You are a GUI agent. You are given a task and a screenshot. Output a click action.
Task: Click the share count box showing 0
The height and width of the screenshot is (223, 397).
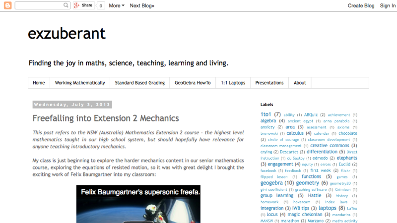tap(101, 5)
